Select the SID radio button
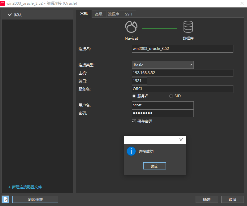Viewport: 247px width, 206px height. coord(171,96)
